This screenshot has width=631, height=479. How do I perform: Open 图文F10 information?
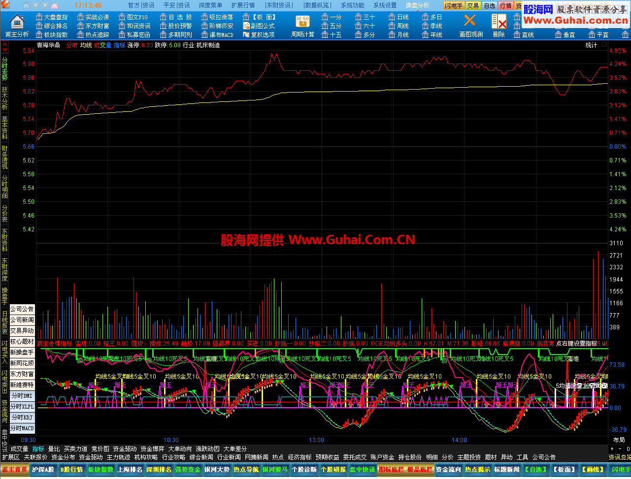pyautogui.click(x=133, y=17)
